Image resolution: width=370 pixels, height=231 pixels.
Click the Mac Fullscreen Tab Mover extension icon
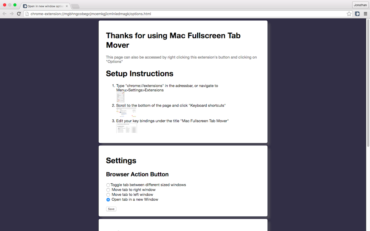(x=357, y=14)
